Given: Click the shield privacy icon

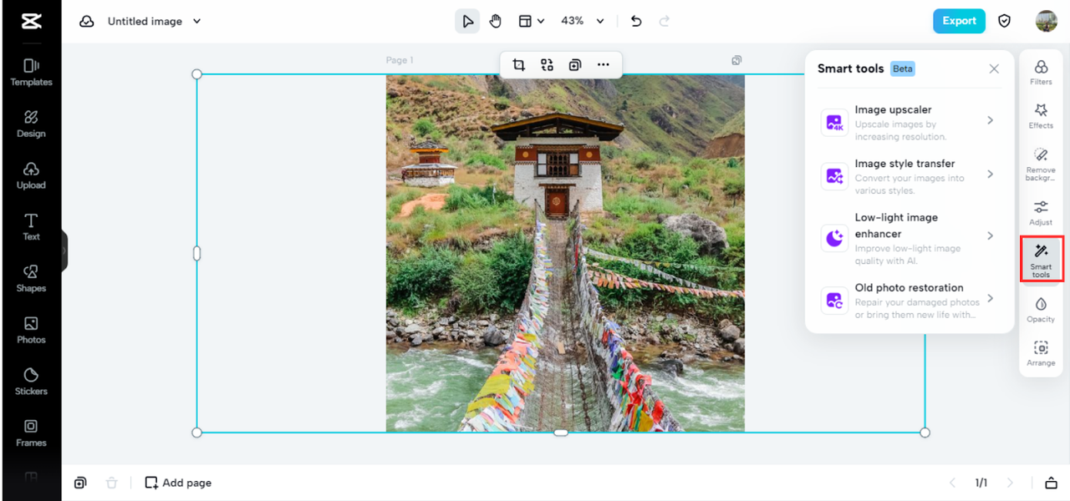Looking at the screenshot, I should click(x=1005, y=21).
